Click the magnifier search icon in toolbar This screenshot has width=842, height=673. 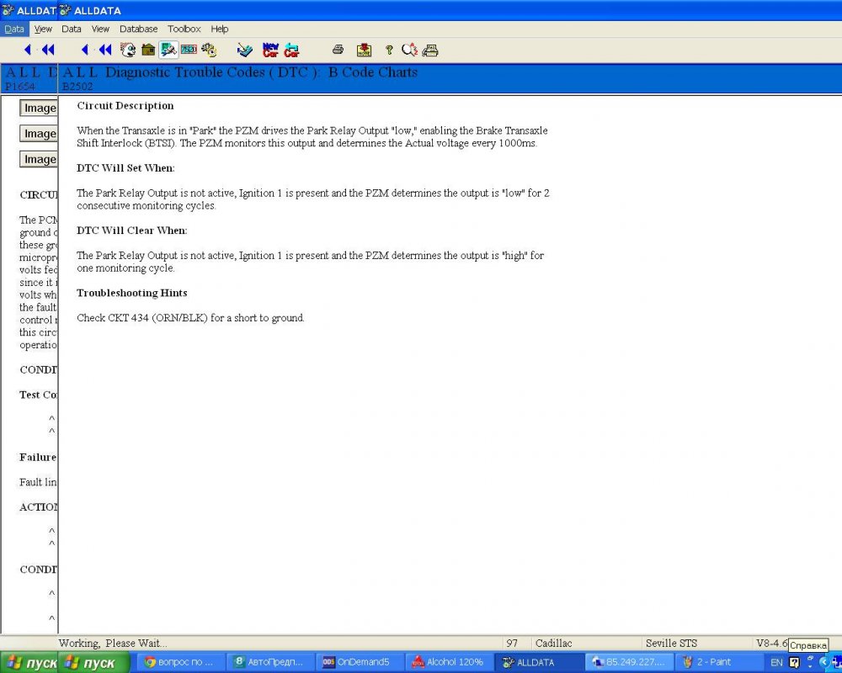click(x=409, y=50)
